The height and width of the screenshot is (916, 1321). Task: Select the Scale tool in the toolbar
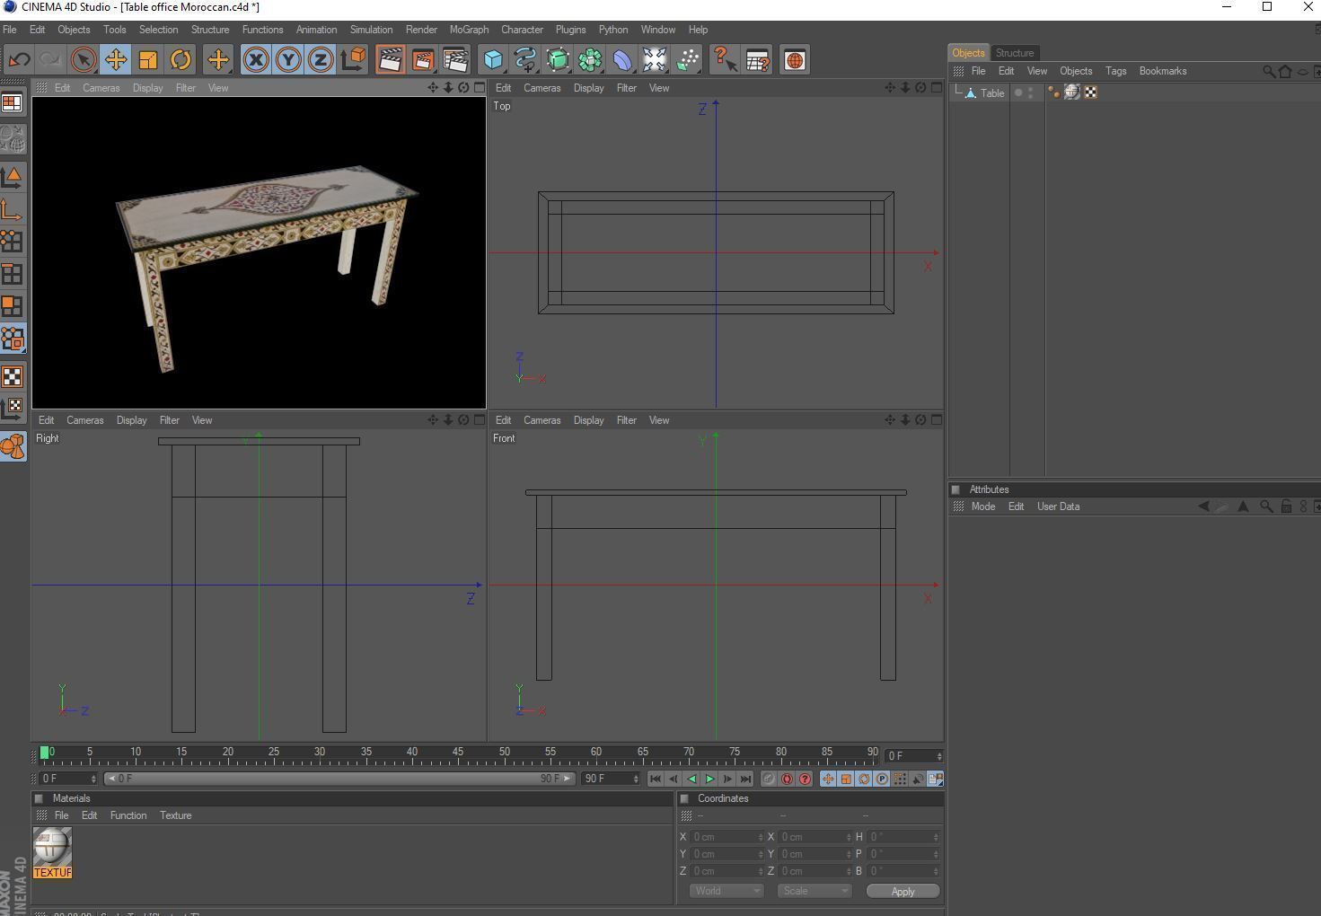click(x=148, y=60)
